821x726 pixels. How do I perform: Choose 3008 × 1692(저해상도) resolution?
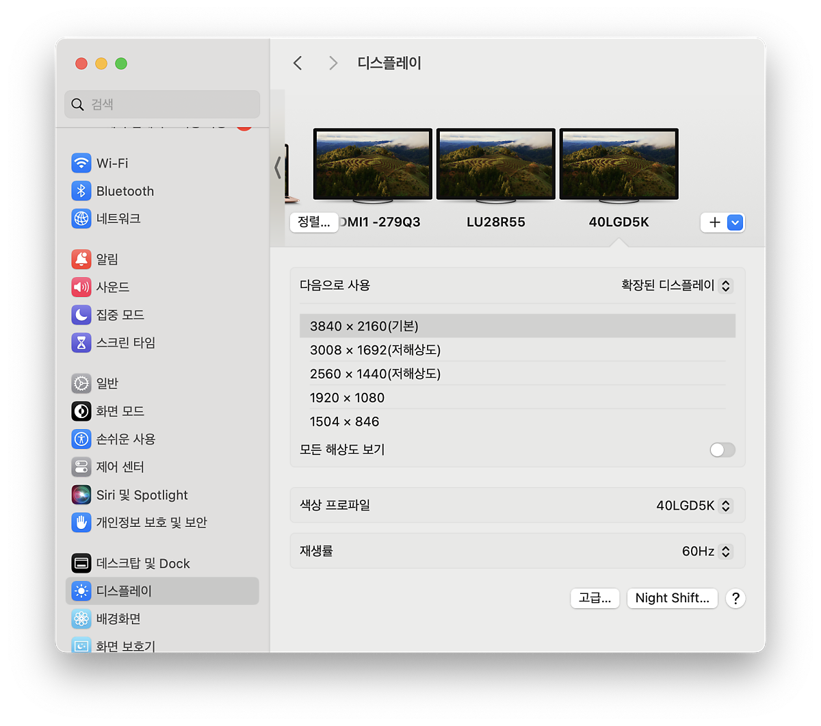[x=517, y=350]
